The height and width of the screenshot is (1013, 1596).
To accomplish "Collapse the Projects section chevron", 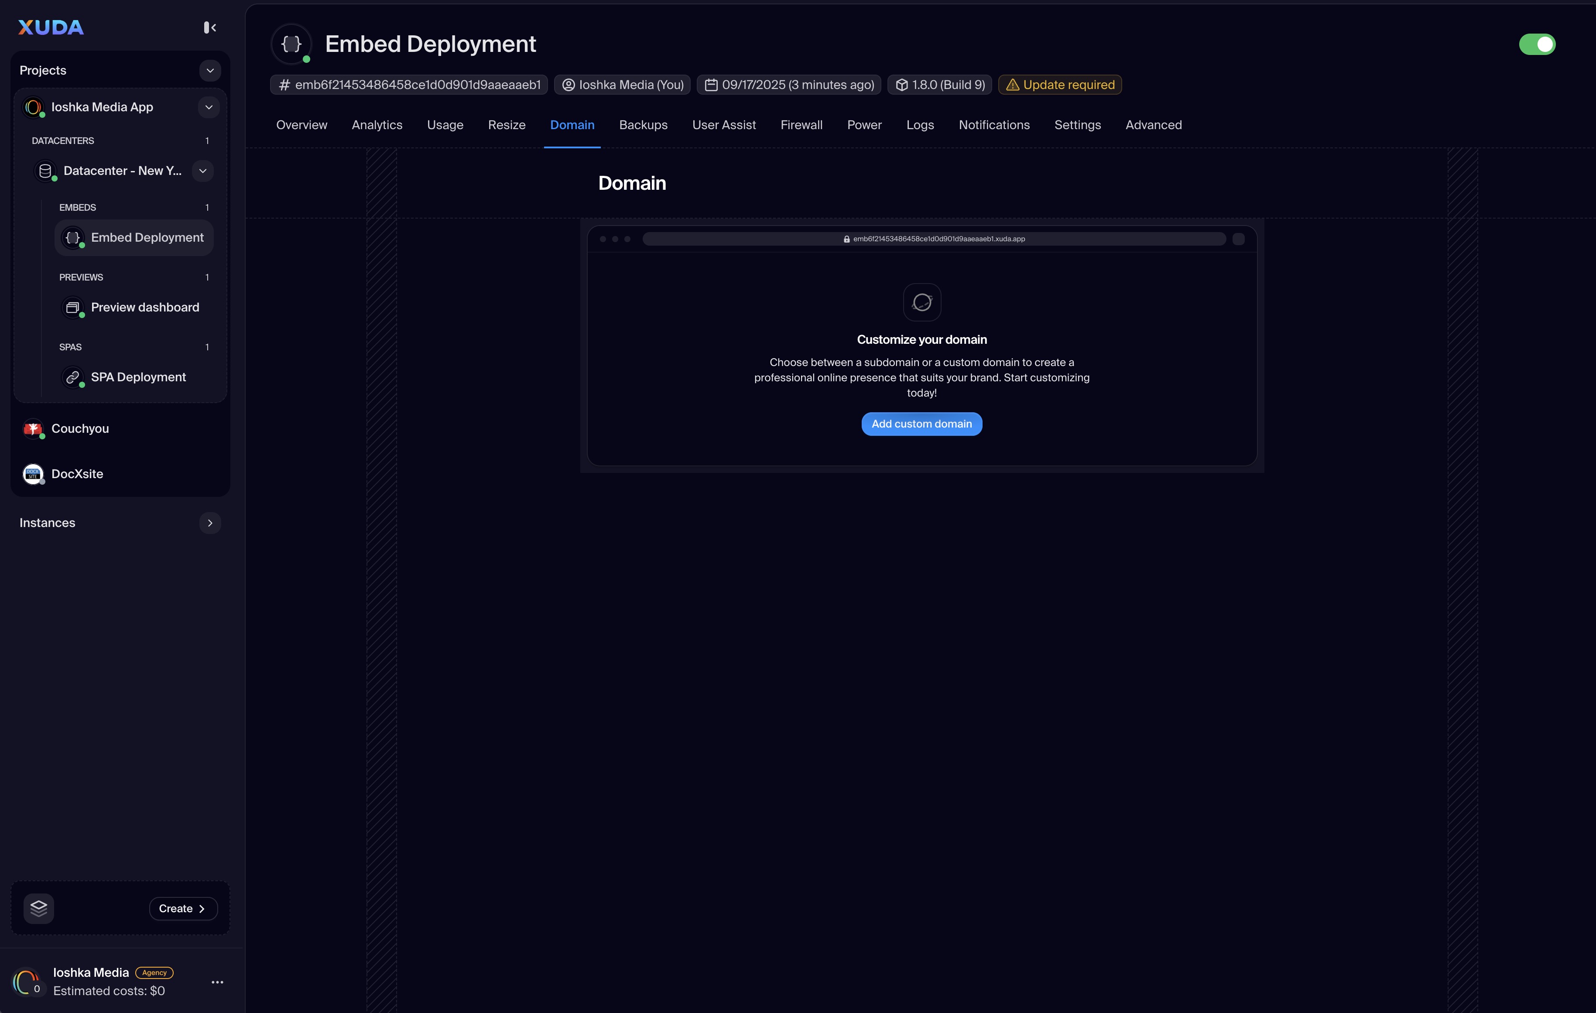I will [209, 70].
